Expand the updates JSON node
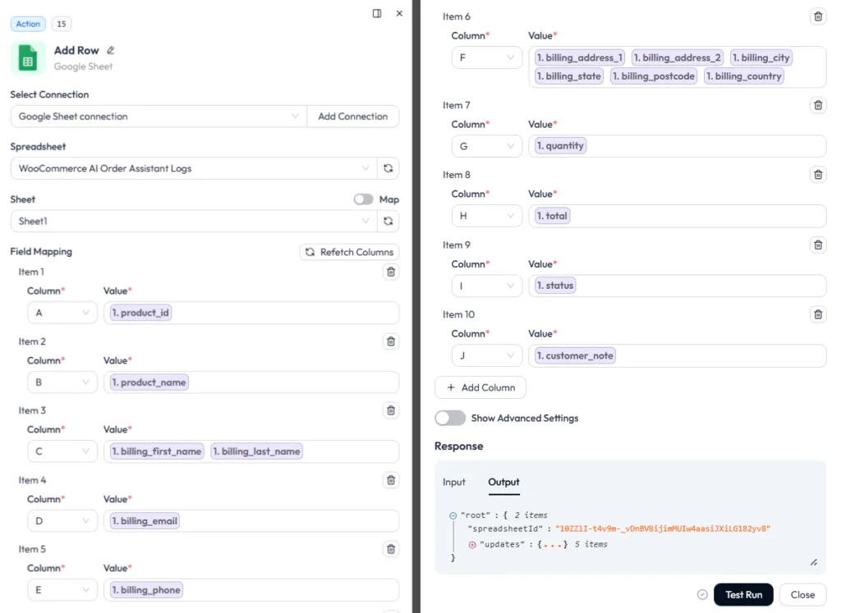Screen dimensions: 841x613 (x=472, y=544)
